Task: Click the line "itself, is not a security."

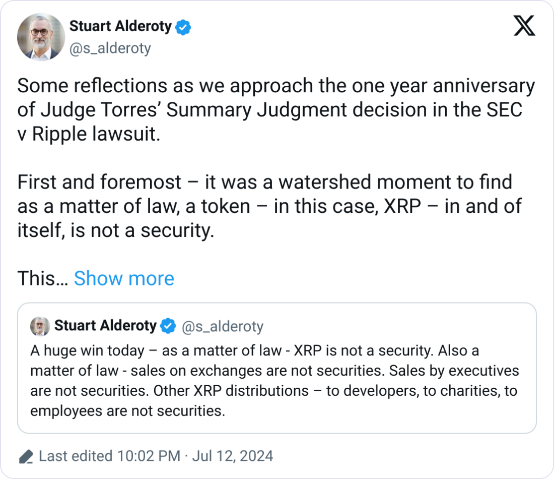Action: (x=116, y=231)
